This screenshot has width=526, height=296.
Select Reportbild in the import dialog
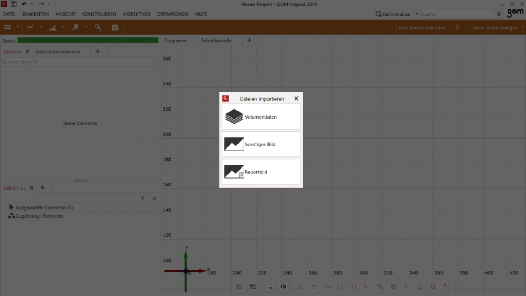261,172
